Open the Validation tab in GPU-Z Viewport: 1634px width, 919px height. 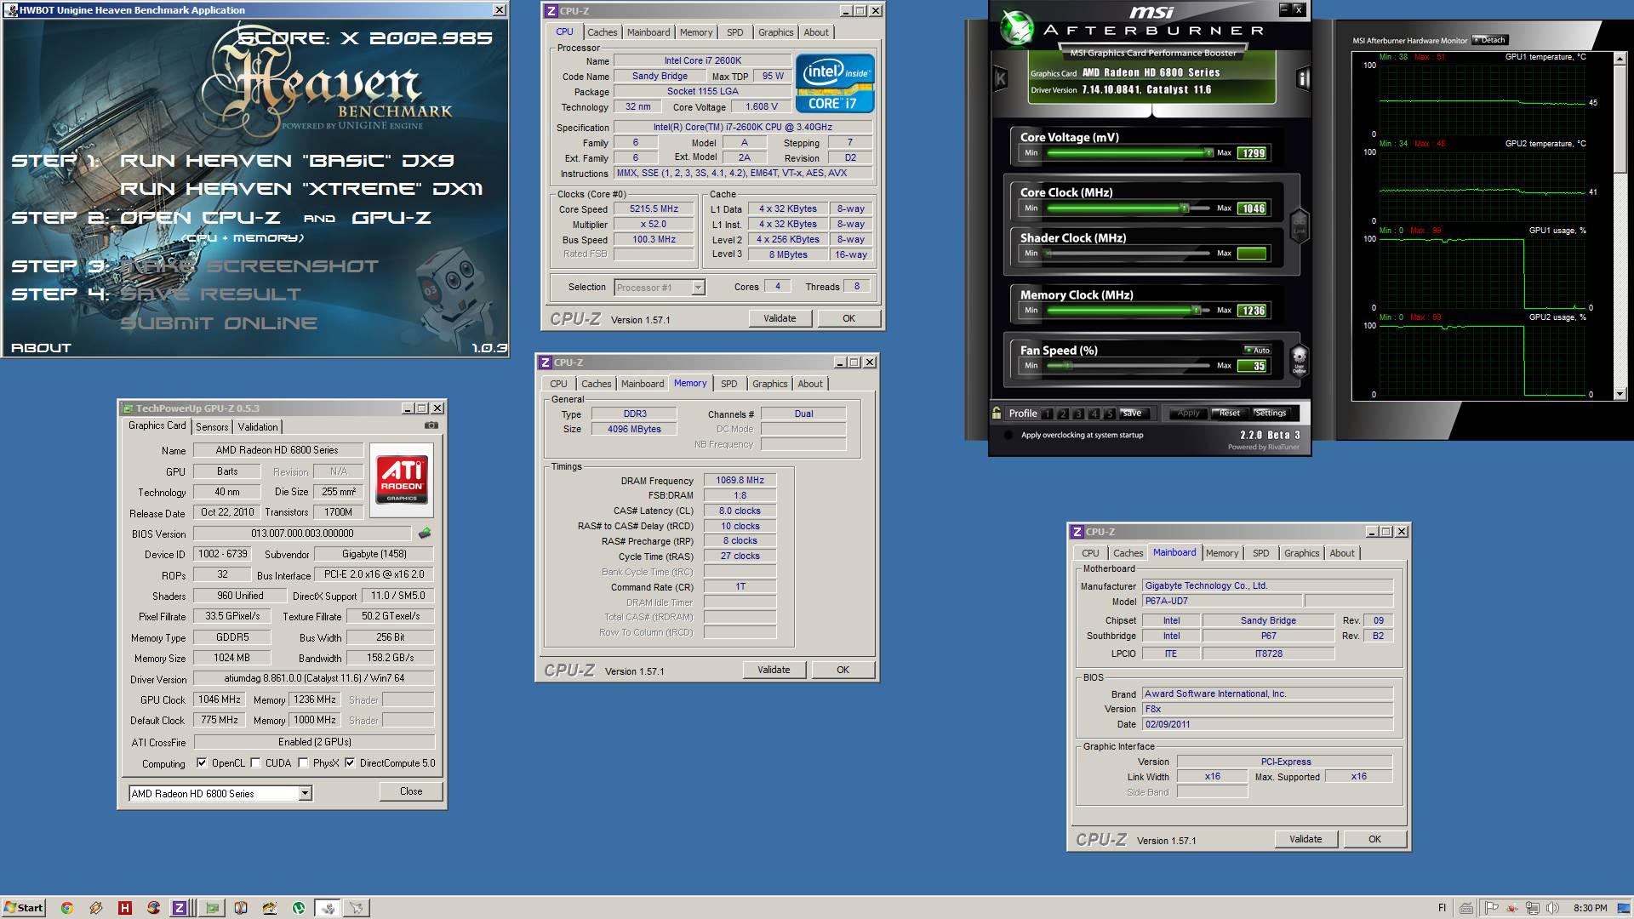coord(258,427)
